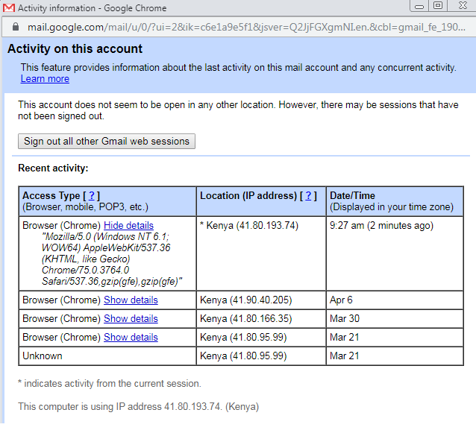Minimize the Activity information window
Screen dimensions: 476x436
coord(419,6)
